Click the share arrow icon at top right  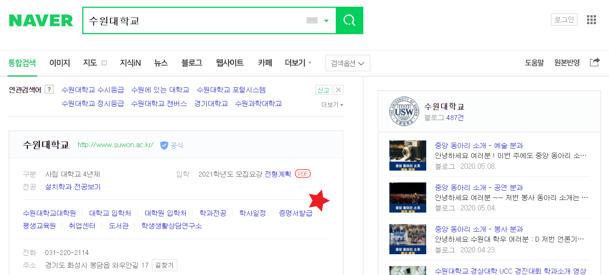(x=595, y=62)
